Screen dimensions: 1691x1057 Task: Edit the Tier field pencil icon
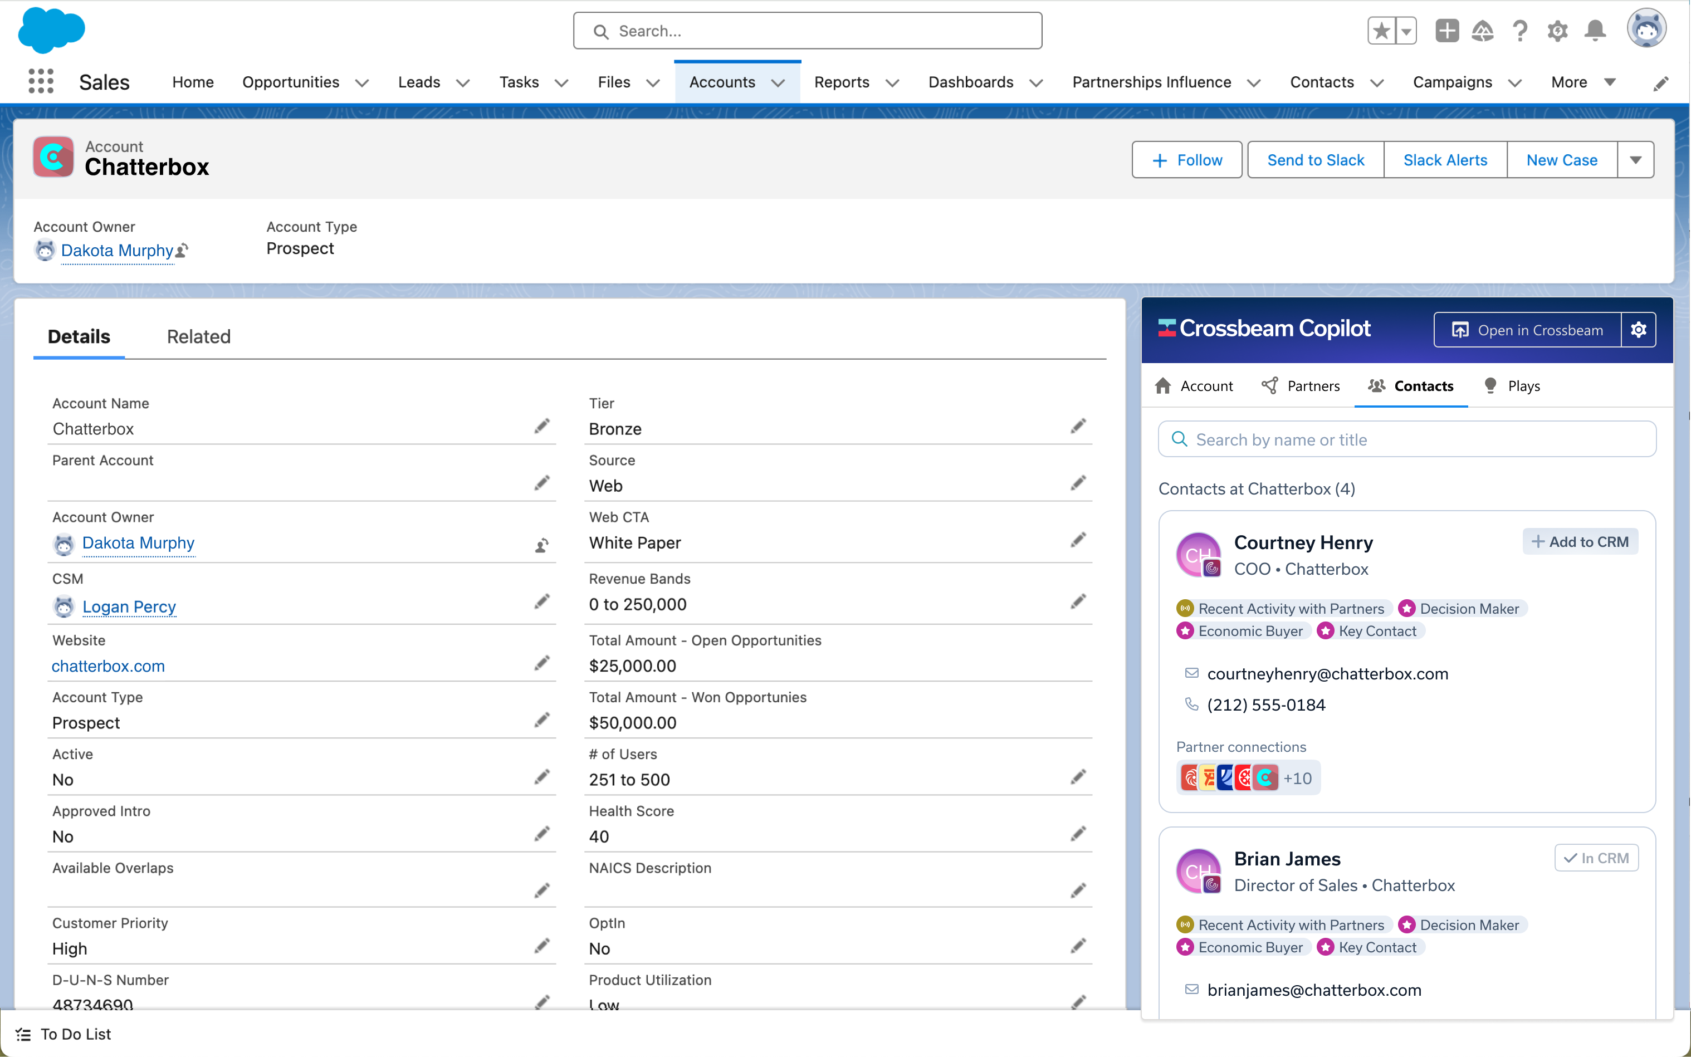tap(1078, 427)
